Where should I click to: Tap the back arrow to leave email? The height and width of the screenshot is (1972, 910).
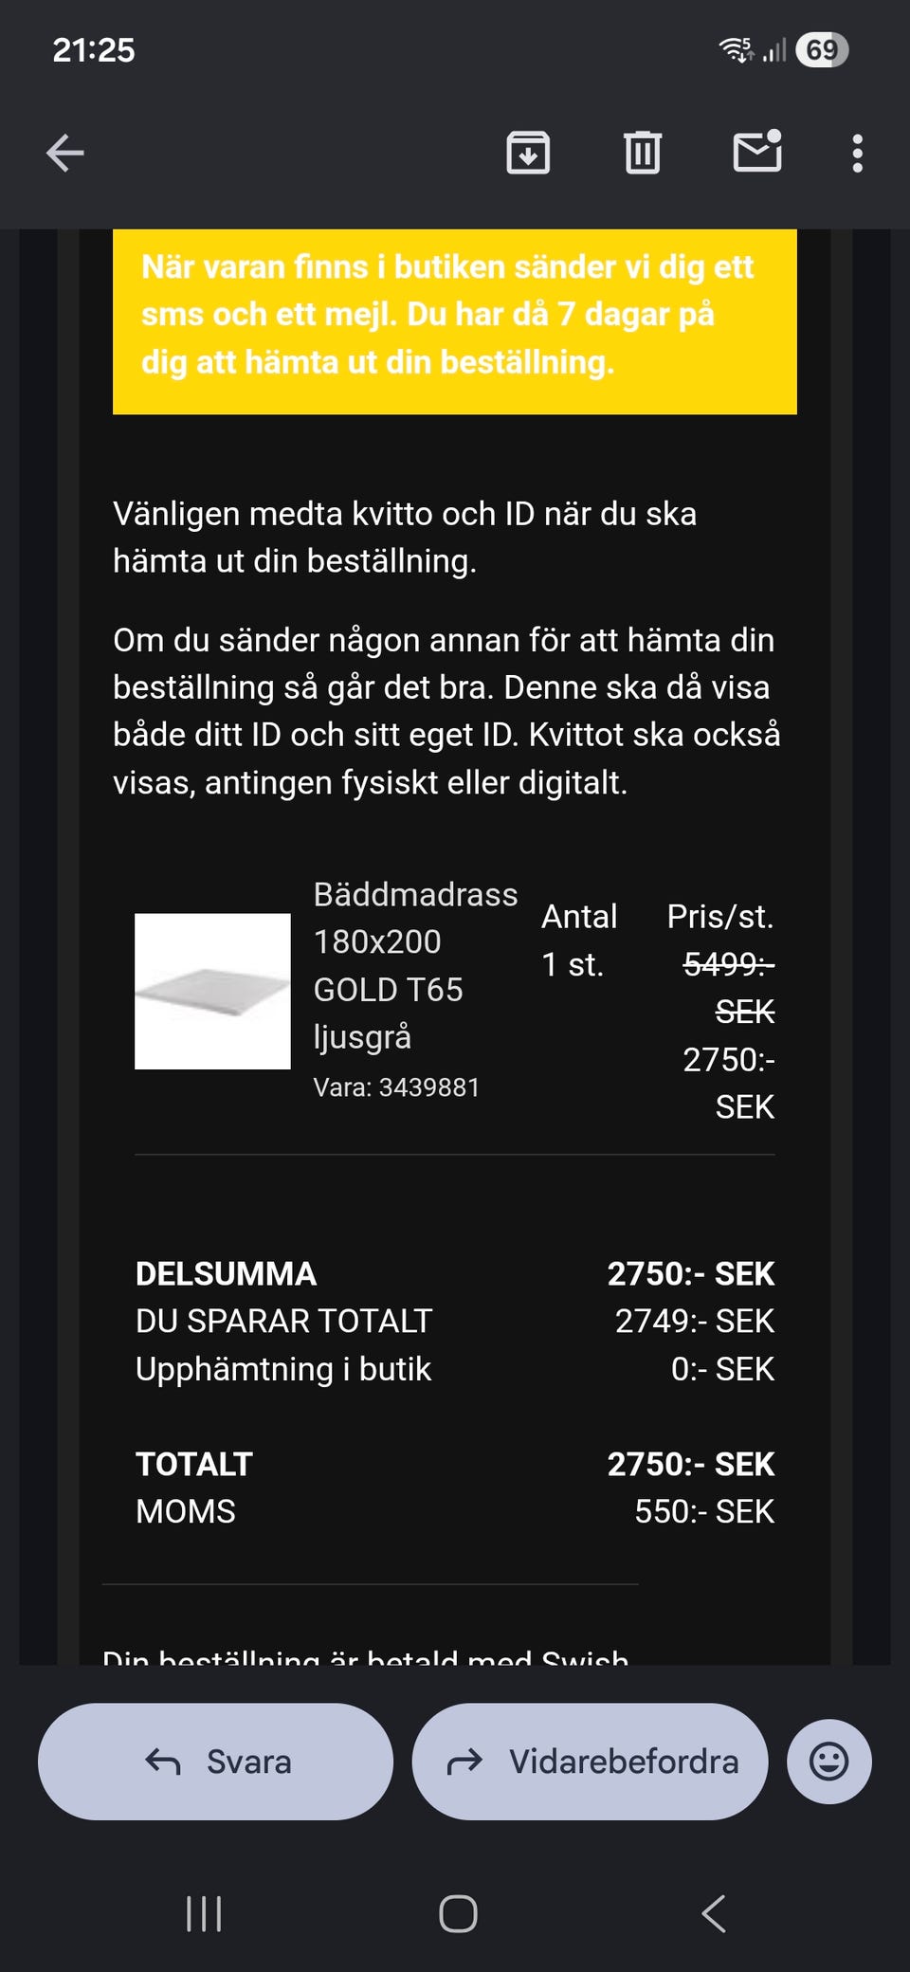pos(65,153)
